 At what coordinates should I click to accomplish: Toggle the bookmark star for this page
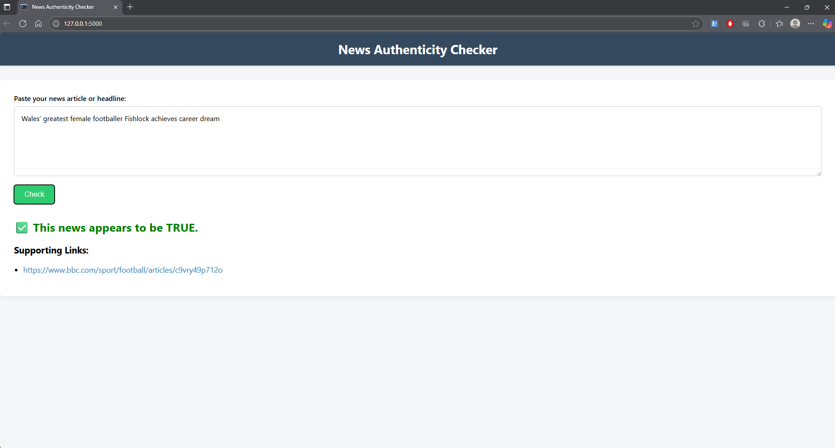pos(695,24)
